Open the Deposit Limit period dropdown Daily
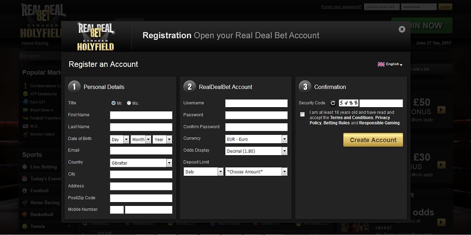The width and height of the screenshot is (471, 235). pos(203,172)
